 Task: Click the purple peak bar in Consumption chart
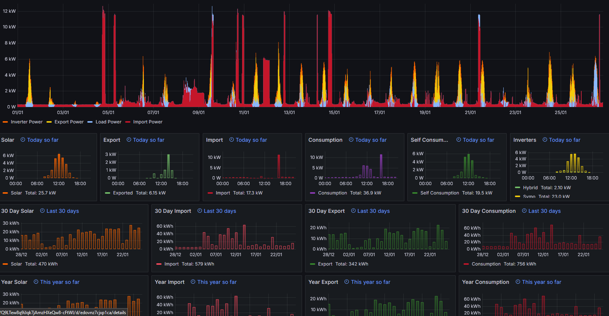click(381, 166)
